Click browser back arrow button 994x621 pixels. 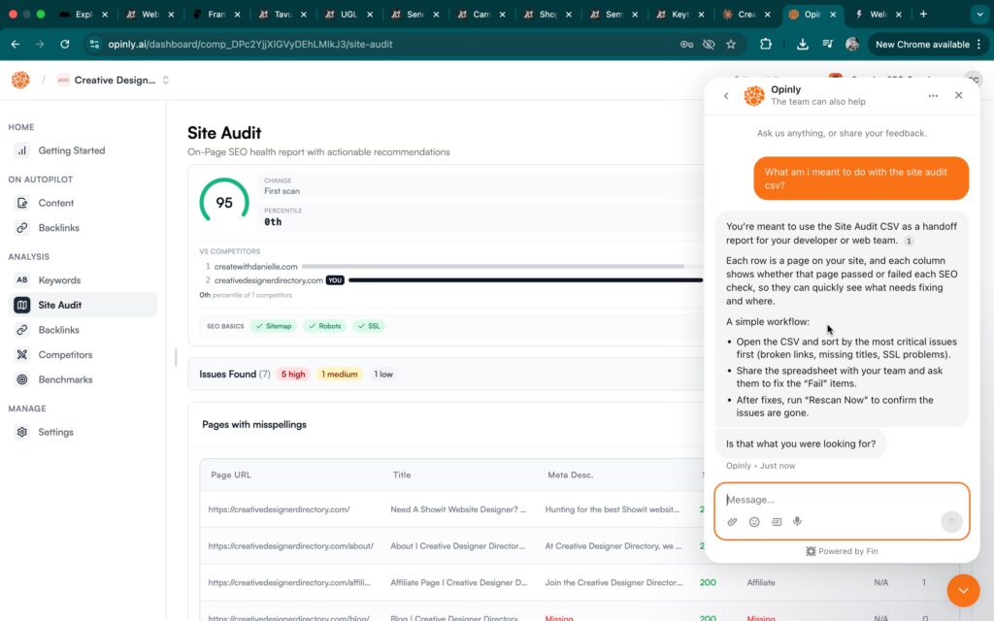click(16, 45)
